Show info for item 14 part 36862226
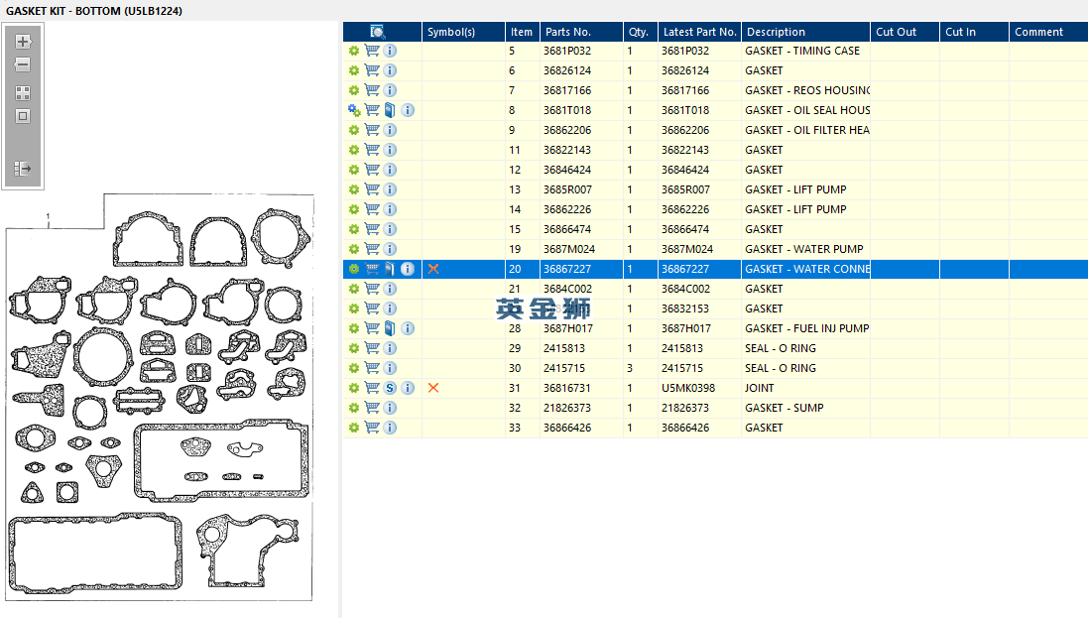1088x618 pixels. click(390, 209)
